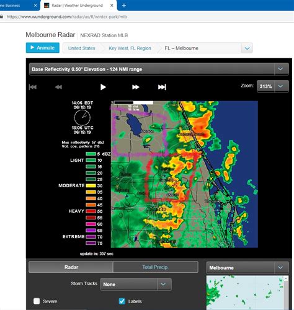The image size is (294, 310).
Task: Click the Animate button
Action: coord(43,48)
